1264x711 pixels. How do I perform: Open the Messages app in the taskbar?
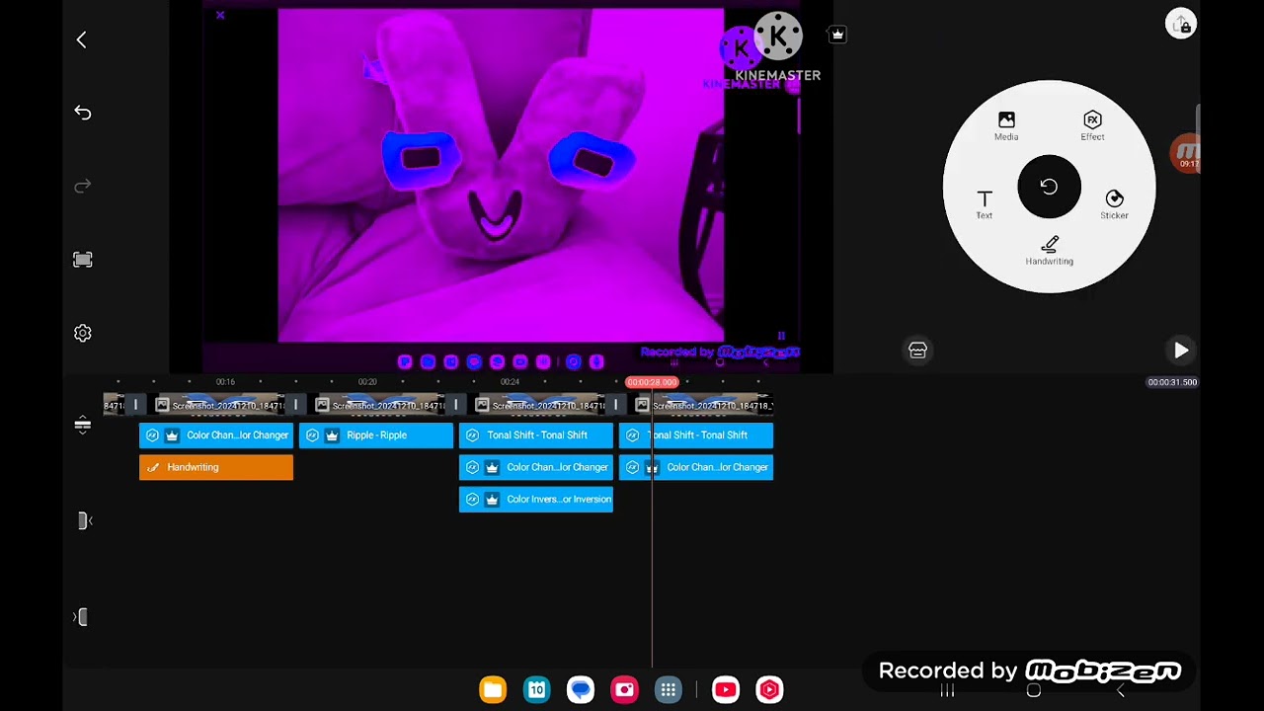[x=581, y=690]
